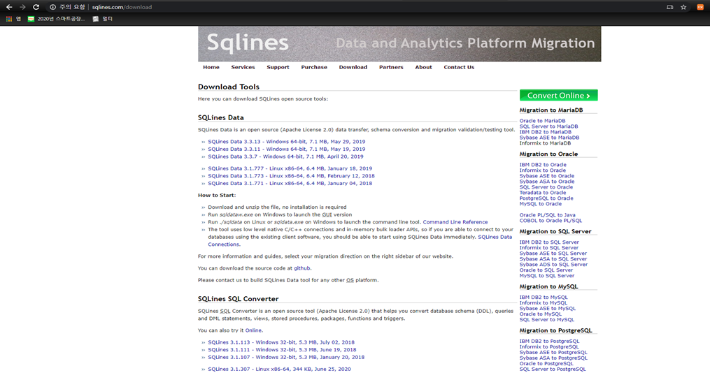The image size is (710, 373).
Task: Open Oracle to SQL Server link
Action: (546, 270)
